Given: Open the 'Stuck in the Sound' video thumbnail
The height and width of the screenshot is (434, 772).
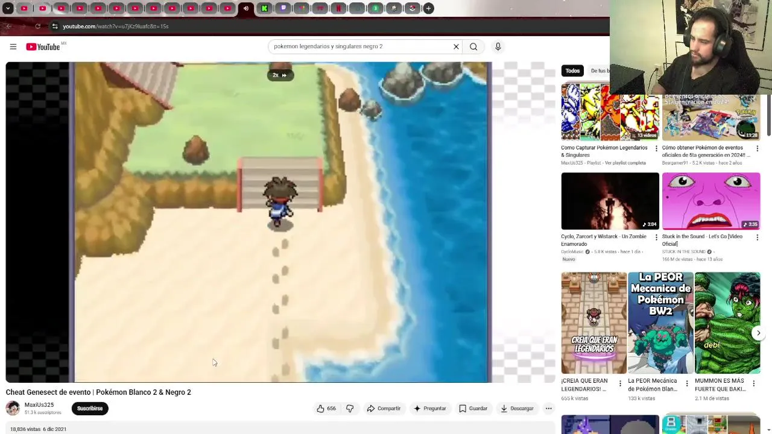Looking at the screenshot, I should tap(711, 201).
